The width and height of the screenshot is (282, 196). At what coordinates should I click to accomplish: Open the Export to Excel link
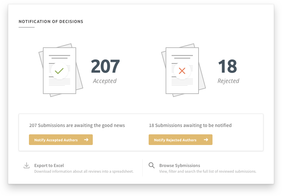(x=49, y=165)
